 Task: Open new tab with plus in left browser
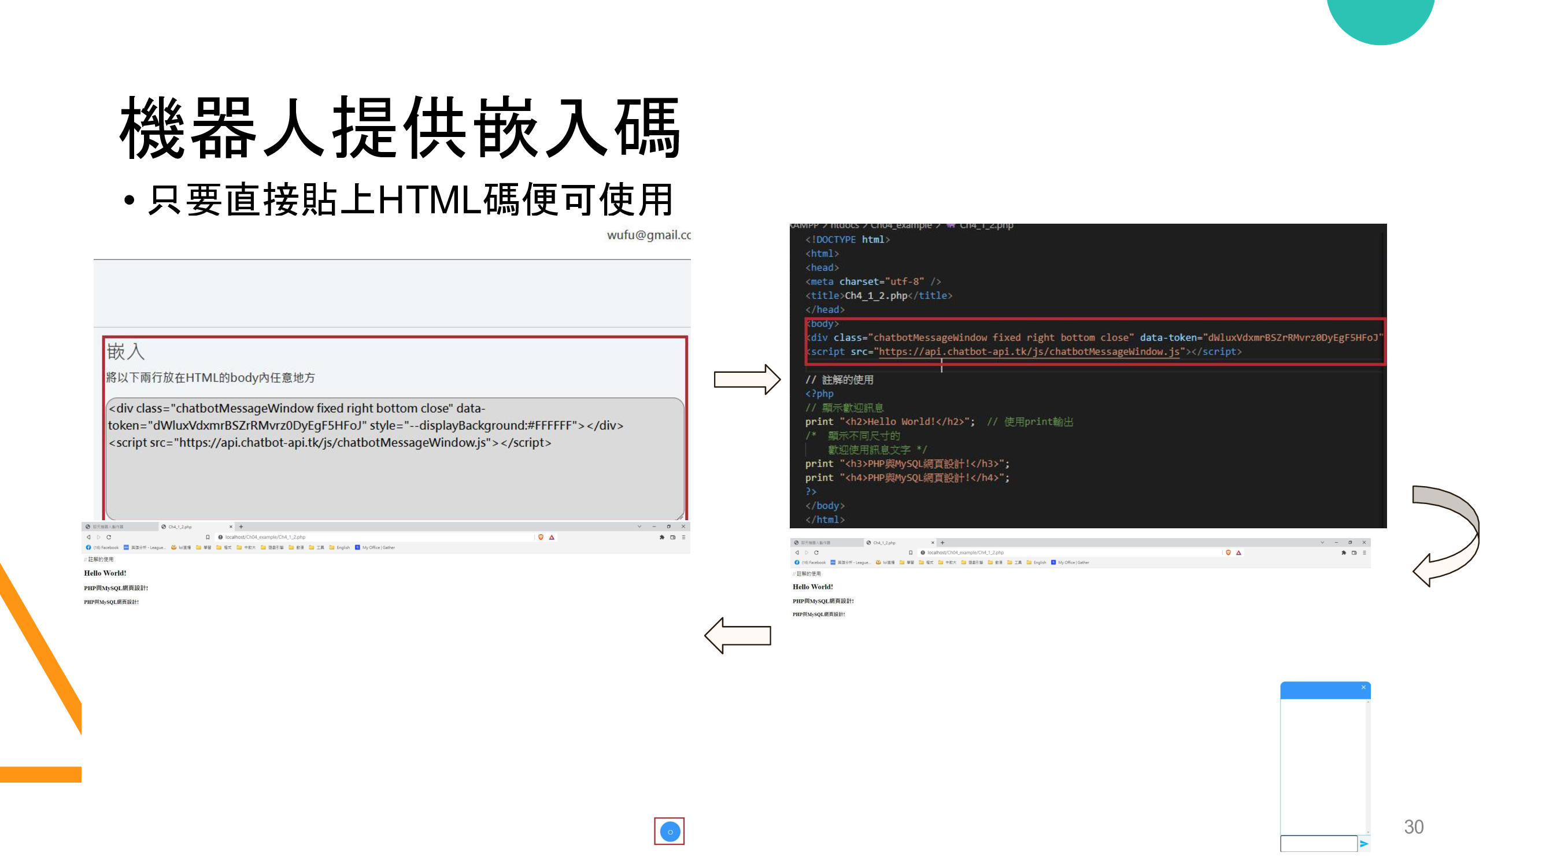click(241, 527)
